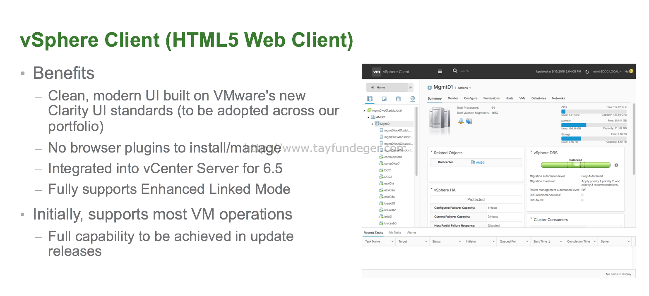Click the comp01psc01 VM icon

pos(381,157)
